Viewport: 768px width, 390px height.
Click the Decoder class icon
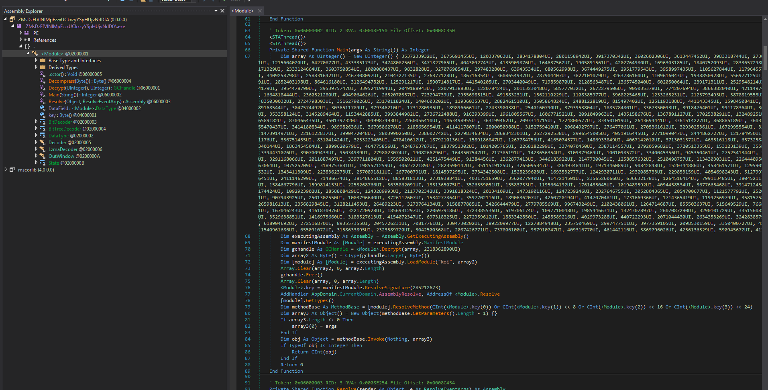pyautogui.click(x=43, y=142)
